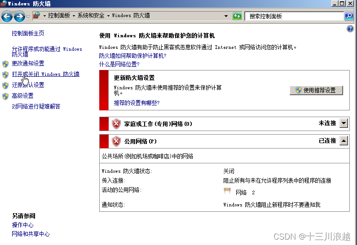Expand 家庭或工作(专用)网络 section arrow
Image resolution: width=357 pixels, height=245 pixels.
344,123
